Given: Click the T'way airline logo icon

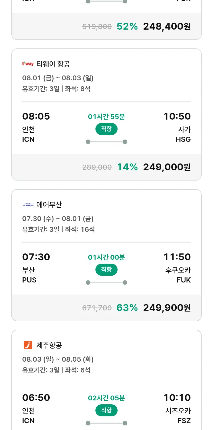Looking at the screenshot, I should tap(28, 64).
